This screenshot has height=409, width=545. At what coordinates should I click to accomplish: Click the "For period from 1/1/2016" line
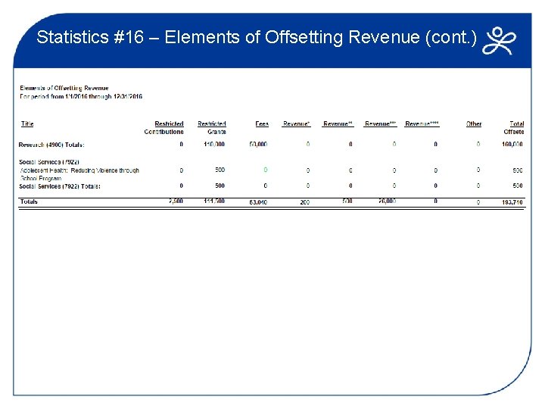click(81, 96)
